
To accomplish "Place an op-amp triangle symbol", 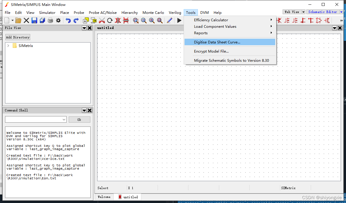I will (x=319, y=20).
